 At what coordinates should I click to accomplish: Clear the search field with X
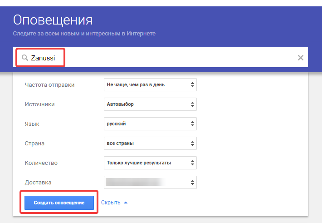coord(300,58)
